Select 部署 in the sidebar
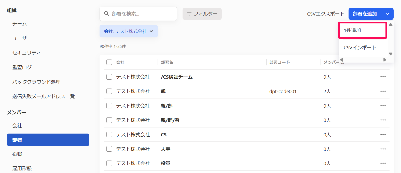The height and width of the screenshot is (173, 401). coord(48,140)
